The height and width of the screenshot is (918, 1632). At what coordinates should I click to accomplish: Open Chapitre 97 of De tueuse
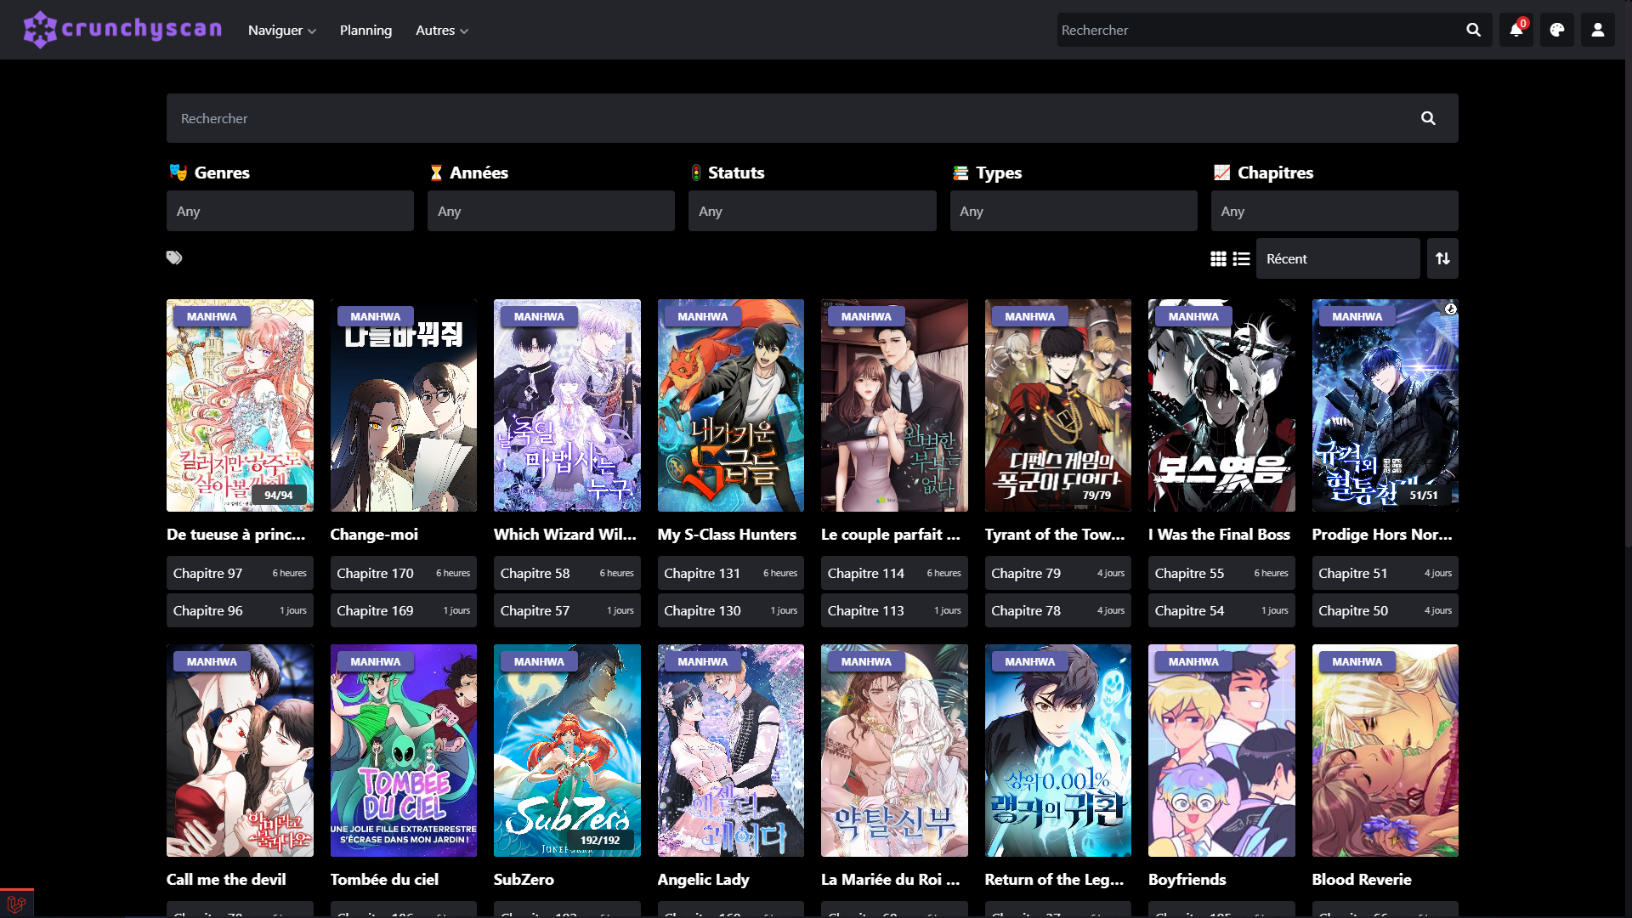(240, 573)
